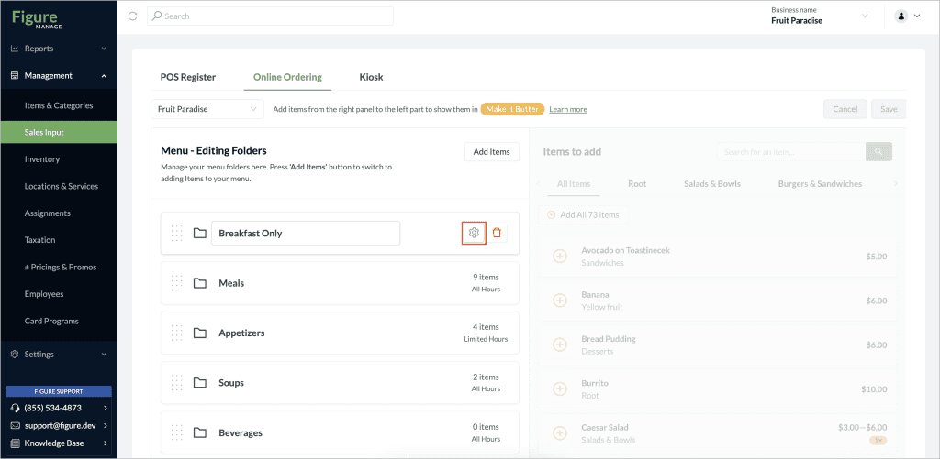Open Breakfast Only folder settings gear
The height and width of the screenshot is (459, 940).
point(474,233)
